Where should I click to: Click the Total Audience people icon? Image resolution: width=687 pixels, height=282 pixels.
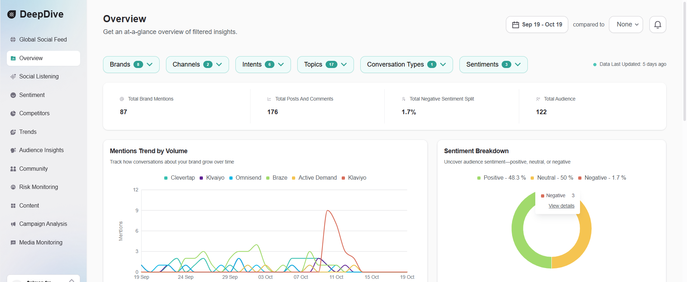(538, 99)
